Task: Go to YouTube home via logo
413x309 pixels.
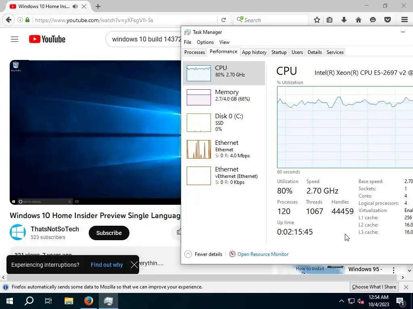Action: (x=47, y=39)
